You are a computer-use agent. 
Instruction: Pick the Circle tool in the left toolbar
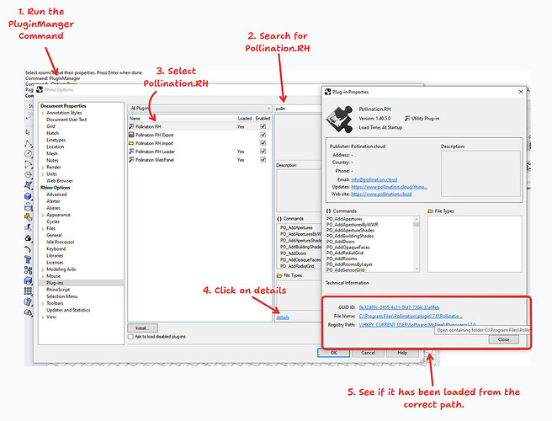click(28, 153)
